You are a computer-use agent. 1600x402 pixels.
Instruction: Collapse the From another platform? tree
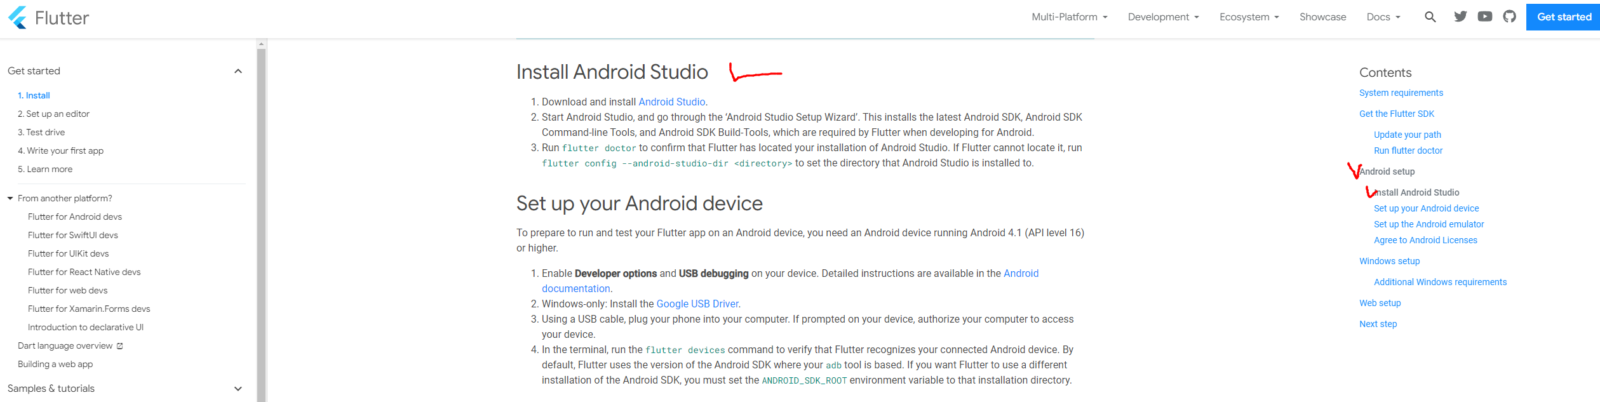pos(10,199)
